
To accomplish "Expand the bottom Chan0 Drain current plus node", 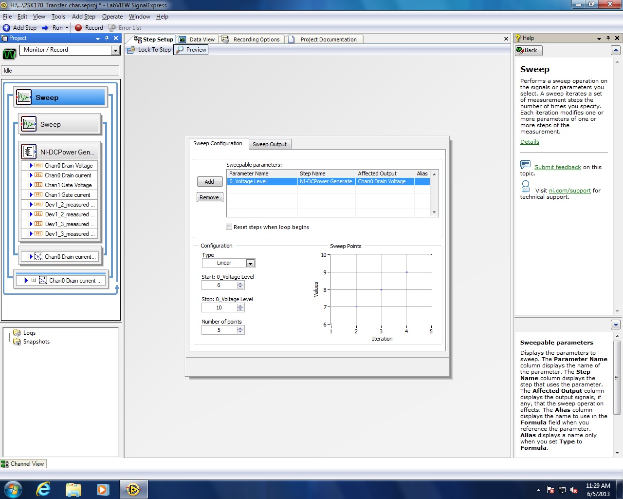I will (x=34, y=280).
